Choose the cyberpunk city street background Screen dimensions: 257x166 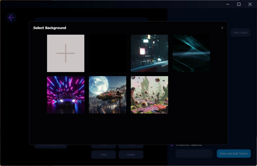coord(149,53)
